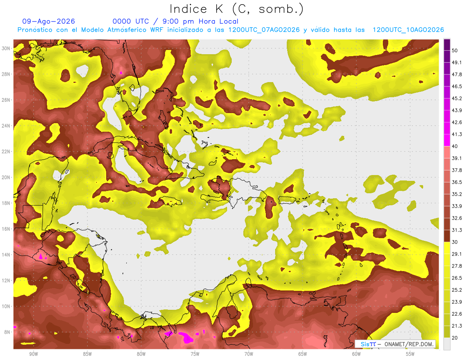Click the chart title 'Indice K (C, somb.)'
Image resolution: width=465 pixels, height=359 pixels.
point(237,9)
